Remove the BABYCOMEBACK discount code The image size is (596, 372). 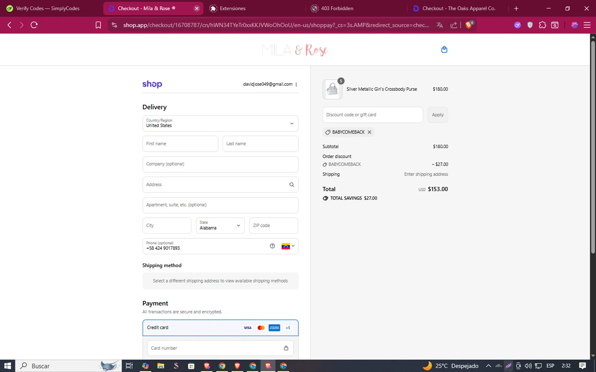[x=370, y=132]
